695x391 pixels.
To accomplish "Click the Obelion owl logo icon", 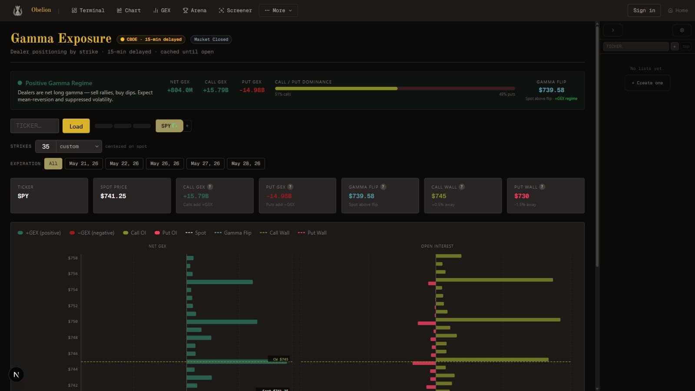I will point(18,10).
